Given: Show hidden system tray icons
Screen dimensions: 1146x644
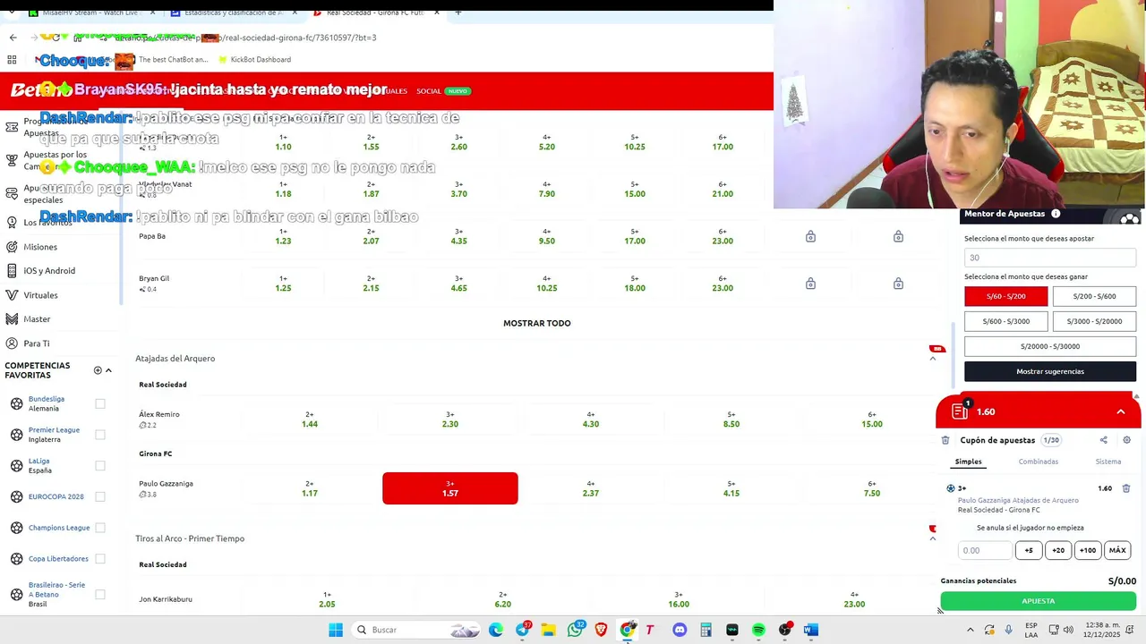Looking at the screenshot, I should 970,630.
